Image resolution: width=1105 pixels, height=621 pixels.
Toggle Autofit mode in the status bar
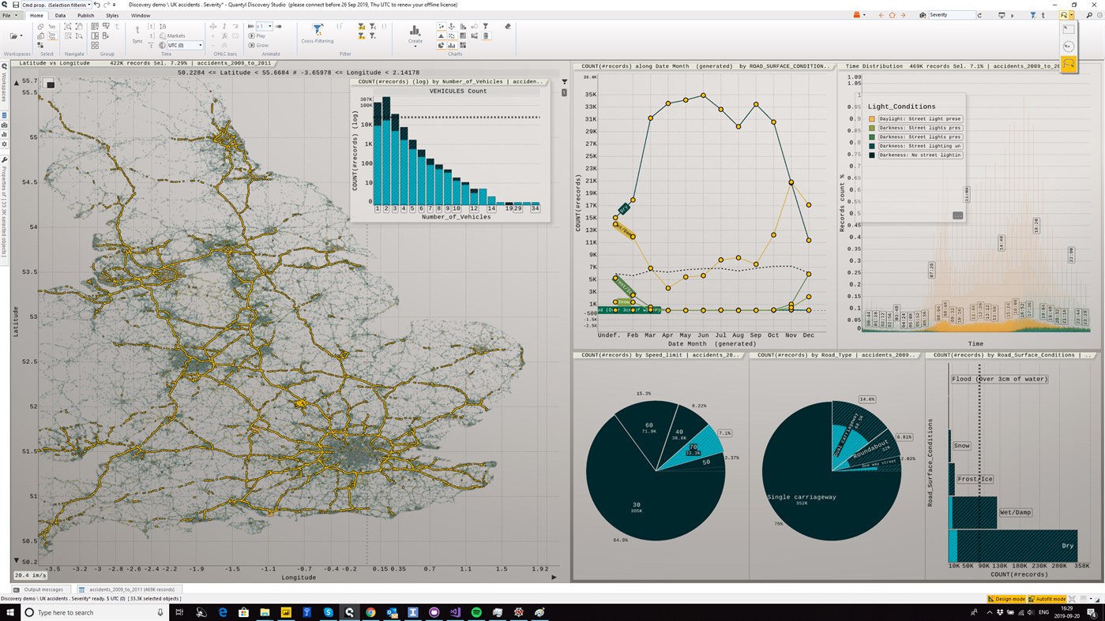pyautogui.click(x=1051, y=600)
